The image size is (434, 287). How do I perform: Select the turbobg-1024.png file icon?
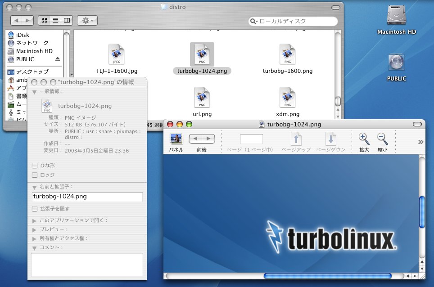[x=202, y=54]
